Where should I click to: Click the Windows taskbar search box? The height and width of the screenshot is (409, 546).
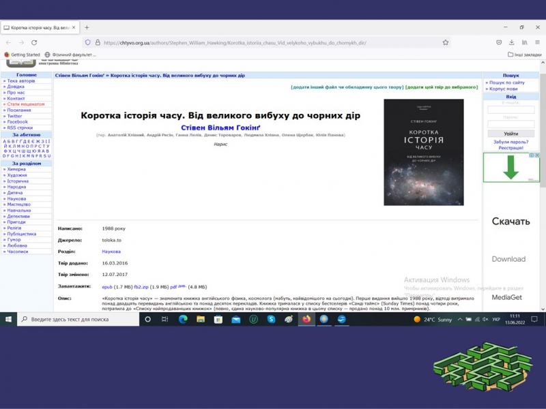(78, 319)
